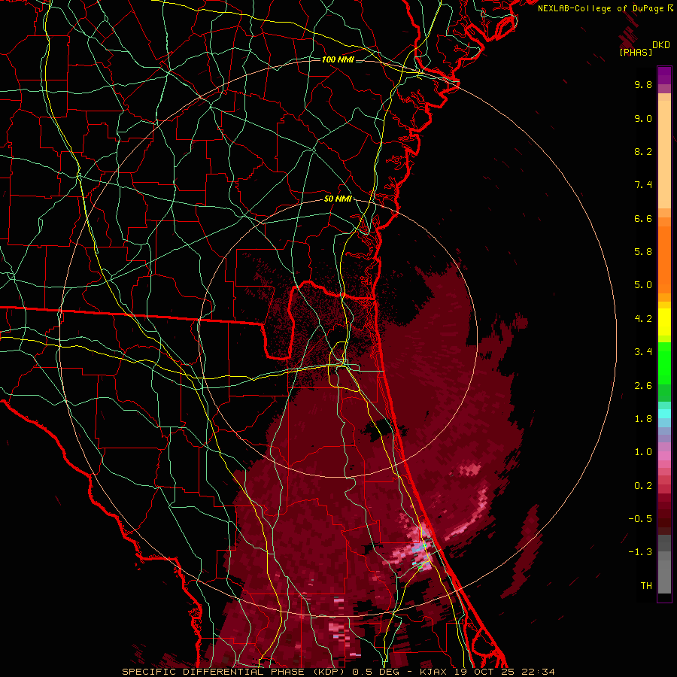Click the "50 NMI" range ring label
This screenshot has width=677, height=677.
[x=338, y=199]
